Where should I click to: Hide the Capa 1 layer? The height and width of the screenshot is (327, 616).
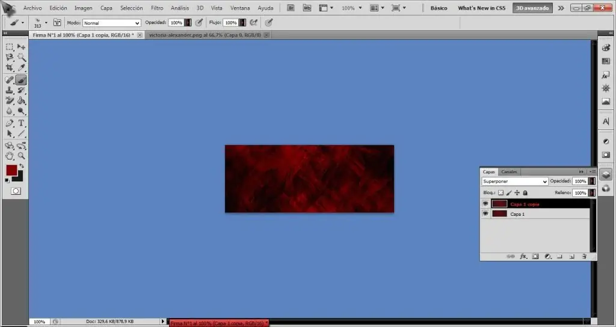tap(485, 213)
